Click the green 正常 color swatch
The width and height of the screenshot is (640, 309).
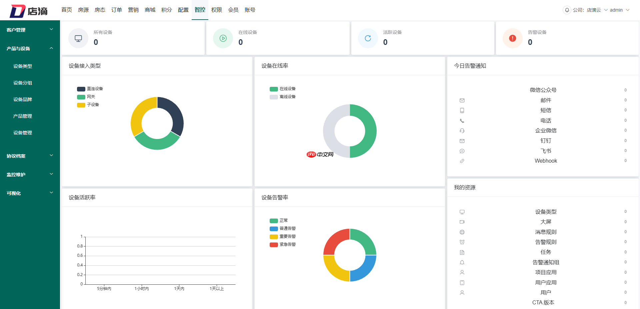click(273, 221)
